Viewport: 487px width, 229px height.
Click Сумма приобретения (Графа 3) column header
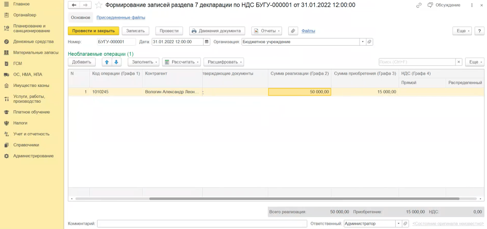pyautogui.click(x=365, y=74)
